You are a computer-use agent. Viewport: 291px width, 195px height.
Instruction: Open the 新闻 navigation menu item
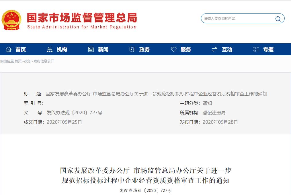(103, 50)
